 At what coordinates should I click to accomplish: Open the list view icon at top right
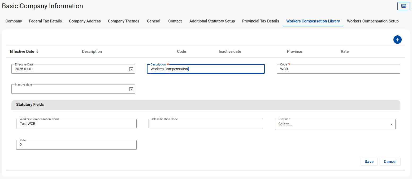pyautogui.click(x=403, y=6)
